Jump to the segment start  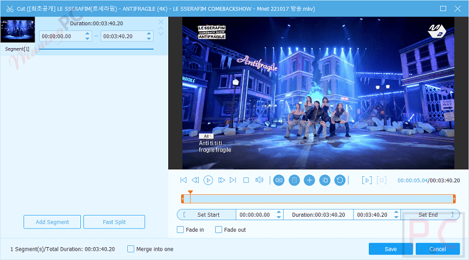183,180
